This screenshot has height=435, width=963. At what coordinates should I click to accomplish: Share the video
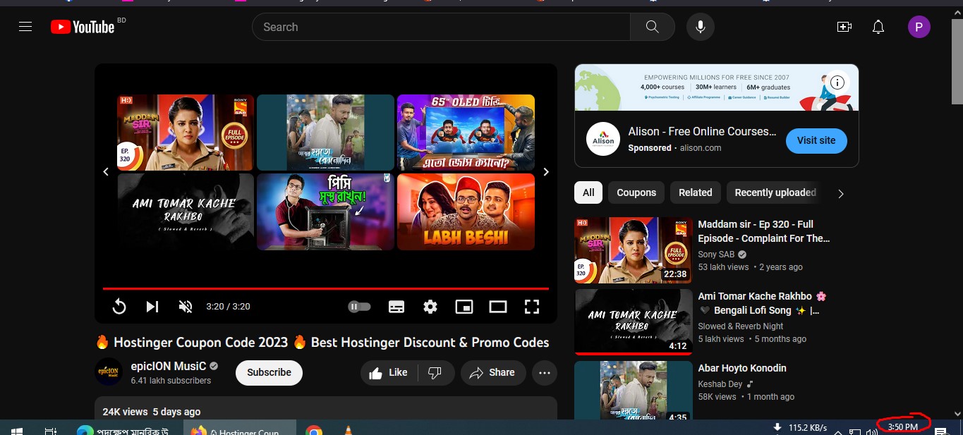[493, 372]
